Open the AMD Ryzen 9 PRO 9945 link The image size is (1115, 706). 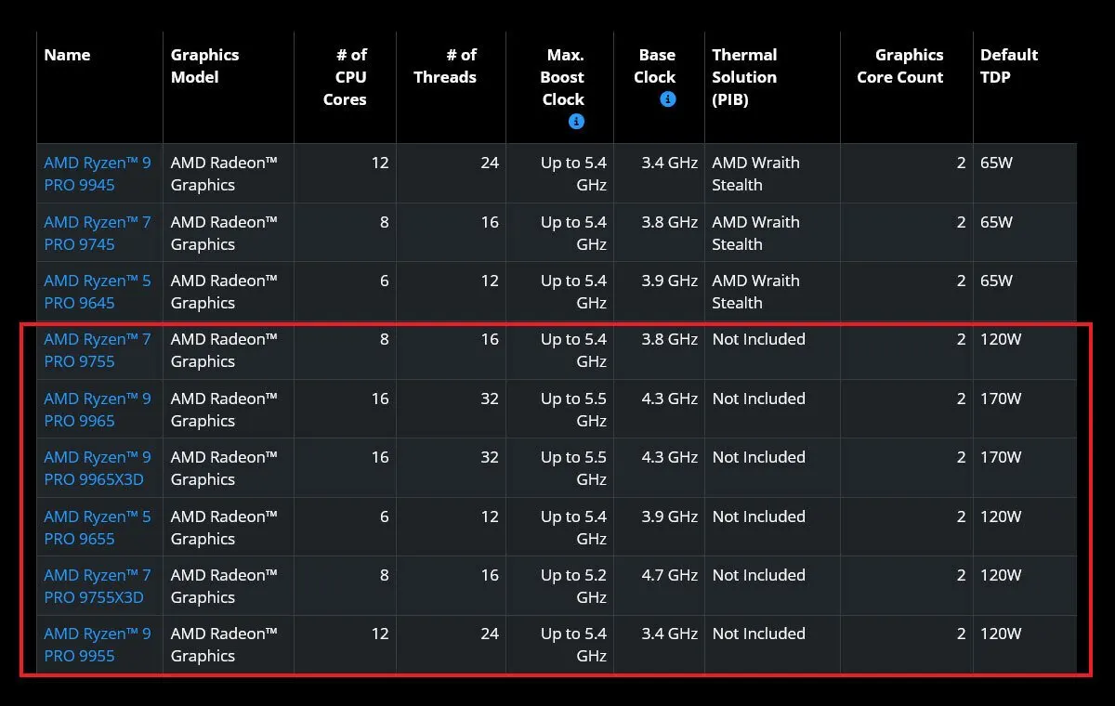(x=97, y=174)
